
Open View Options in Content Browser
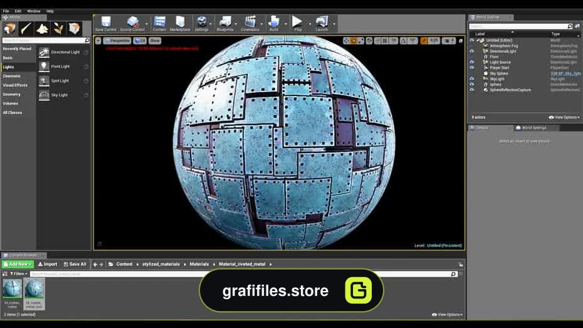click(448, 315)
